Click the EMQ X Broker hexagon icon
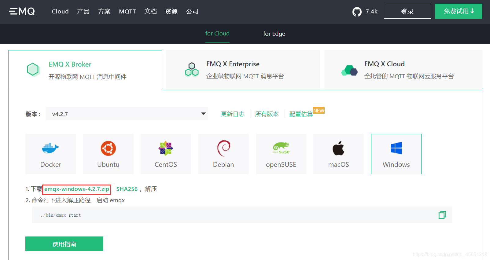The width and height of the screenshot is (490, 260). (x=33, y=70)
